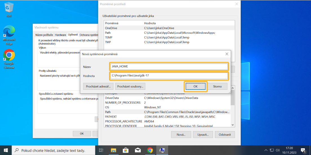The height and width of the screenshot is (155, 311).
Task: Open Google Chrome desktop shortcut
Action: click(x=9, y=58)
